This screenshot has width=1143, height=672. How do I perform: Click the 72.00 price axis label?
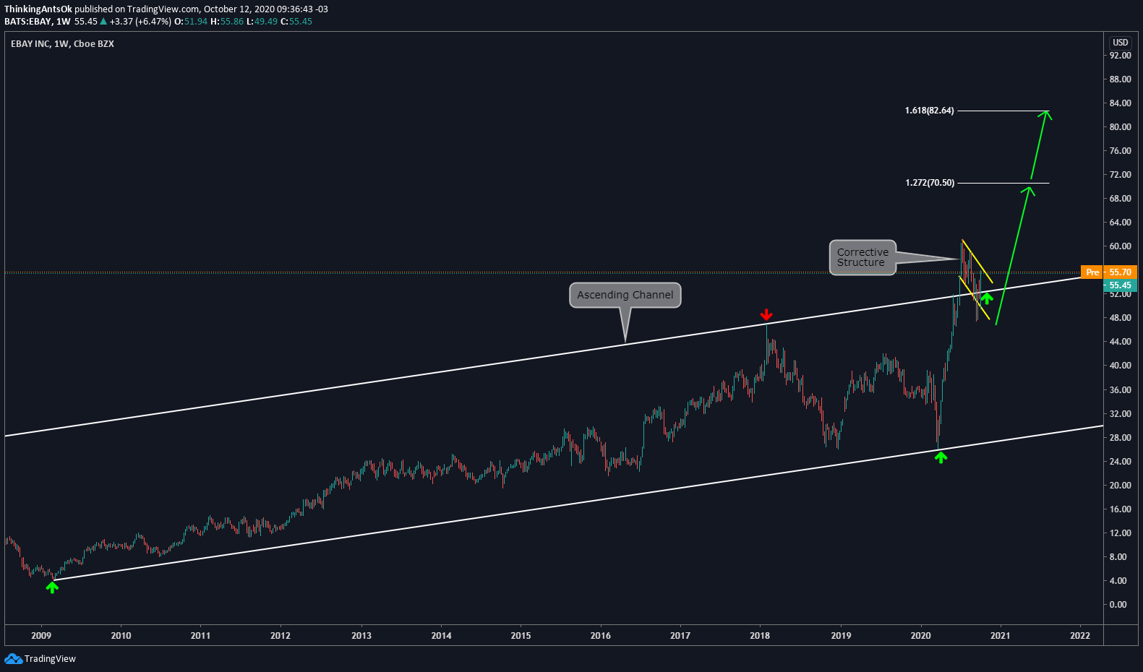pos(1120,175)
